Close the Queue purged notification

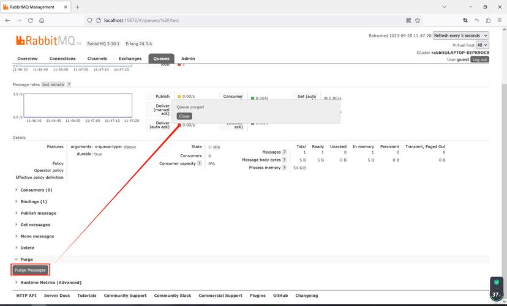coord(184,116)
